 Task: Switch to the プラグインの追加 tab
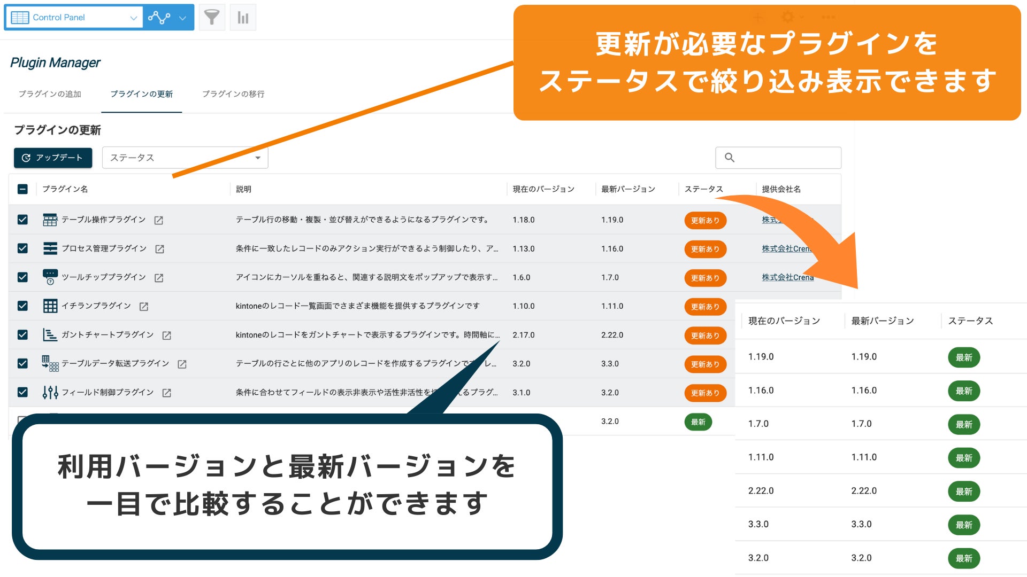pyautogui.click(x=50, y=94)
